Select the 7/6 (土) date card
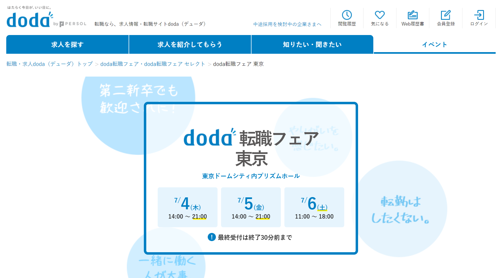Viewport: 503px width, 278px height. pyautogui.click(x=314, y=207)
